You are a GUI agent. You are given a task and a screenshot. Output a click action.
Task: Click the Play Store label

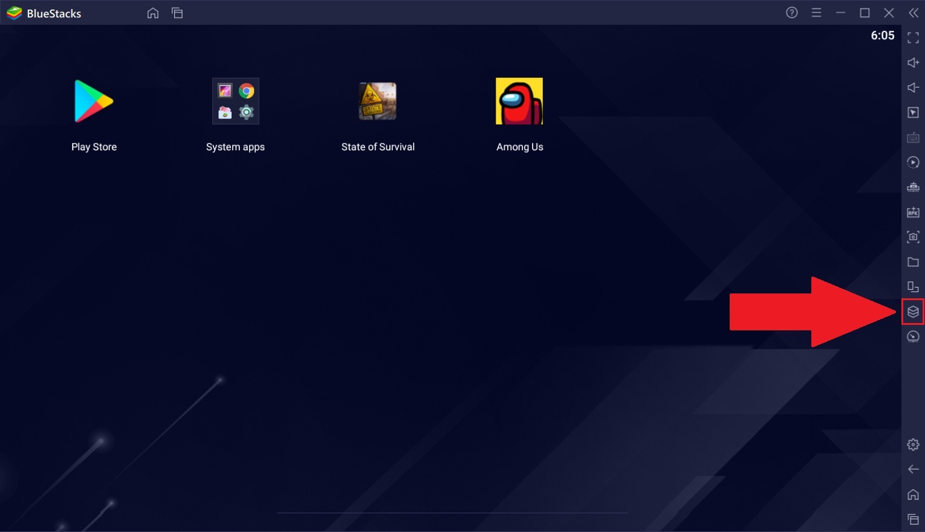coord(94,147)
